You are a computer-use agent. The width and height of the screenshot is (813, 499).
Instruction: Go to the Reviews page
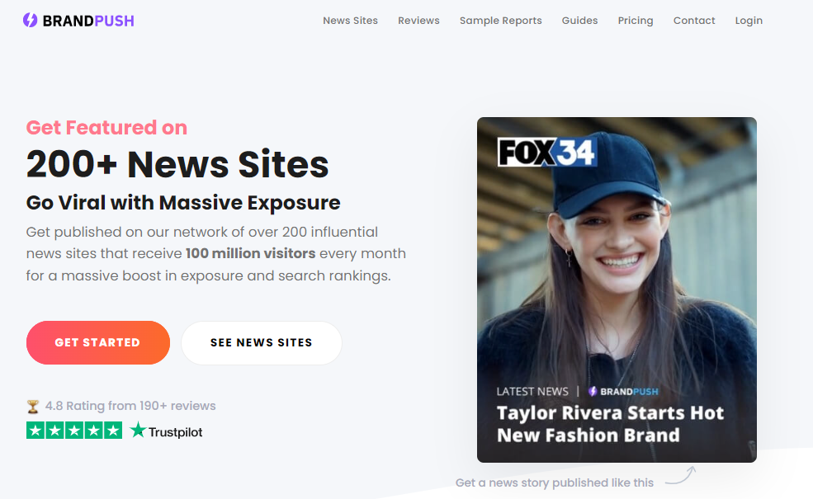point(418,21)
